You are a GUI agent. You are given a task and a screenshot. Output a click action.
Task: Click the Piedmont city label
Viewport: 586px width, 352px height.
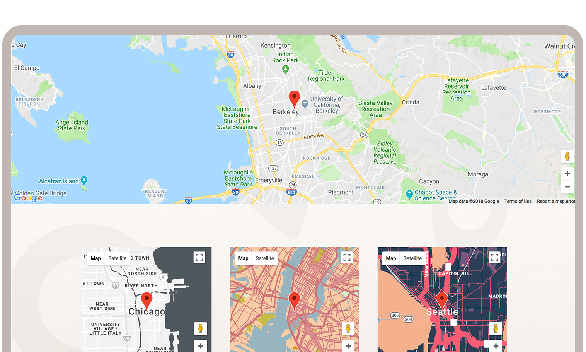[x=341, y=192]
